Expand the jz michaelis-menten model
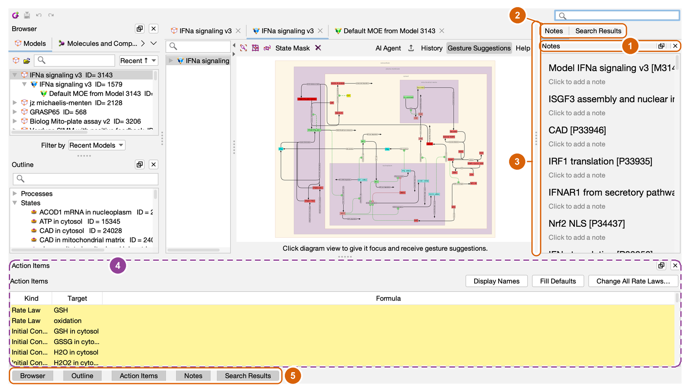The width and height of the screenshot is (690, 392). click(15, 103)
